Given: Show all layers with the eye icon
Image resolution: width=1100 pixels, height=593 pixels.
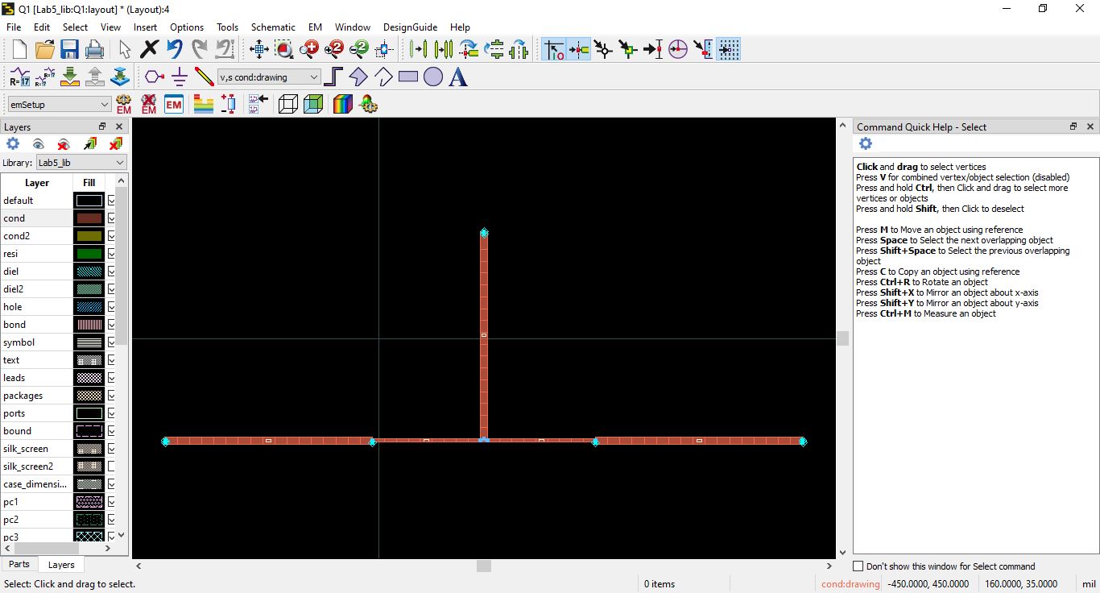Looking at the screenshot, I should click(38, 143).
